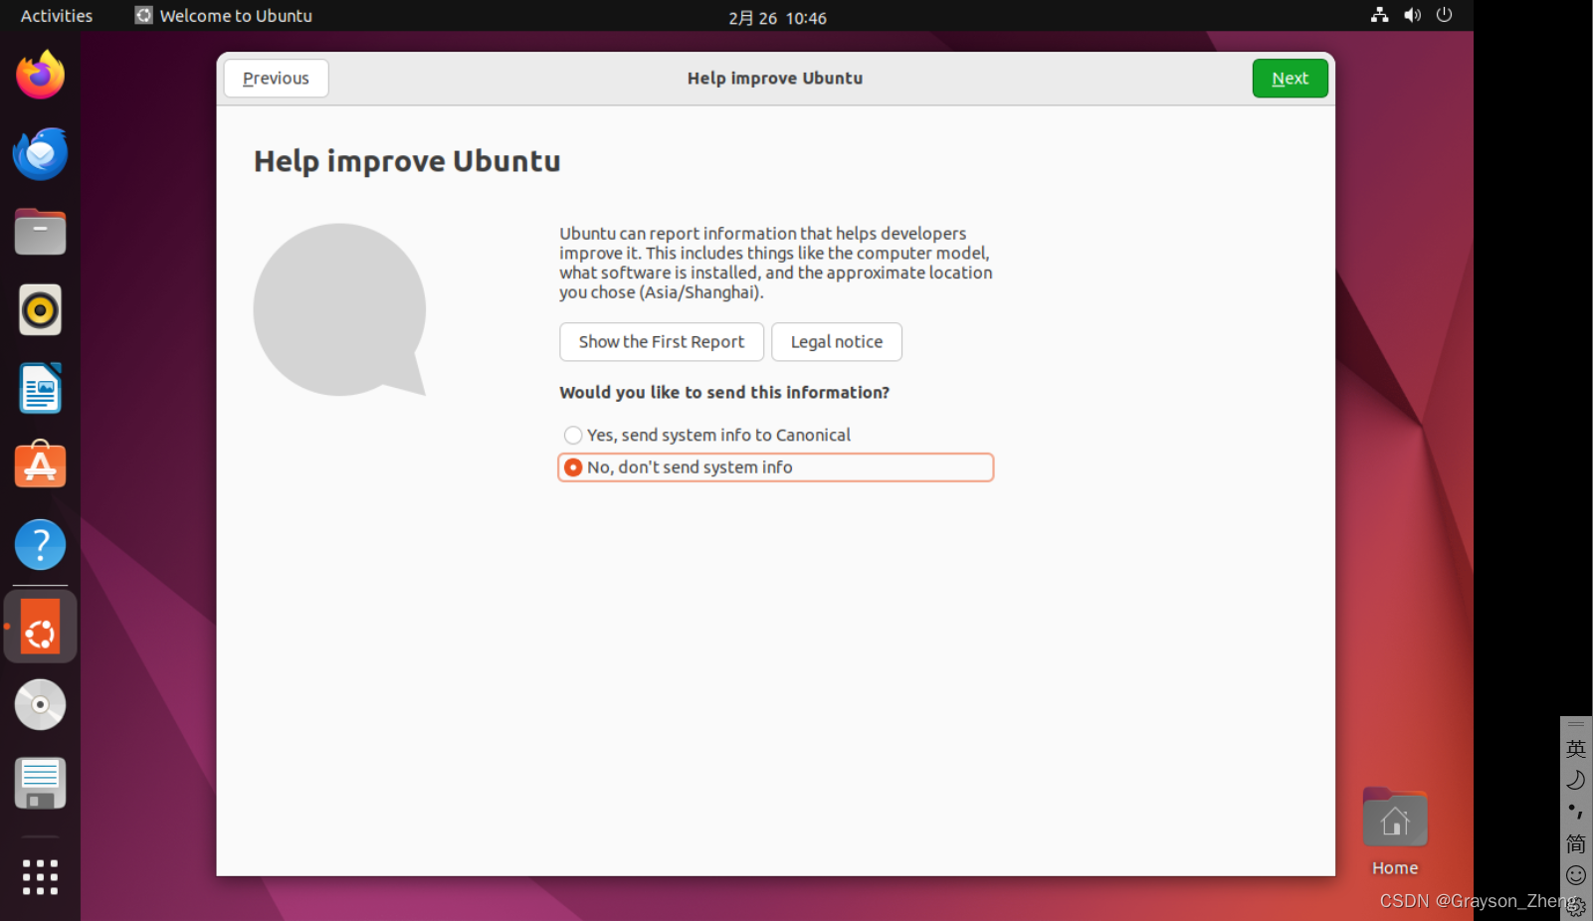Click the moon icon in IME bar
This screenshot has height=921, width=1593.
coord(1576,780)
